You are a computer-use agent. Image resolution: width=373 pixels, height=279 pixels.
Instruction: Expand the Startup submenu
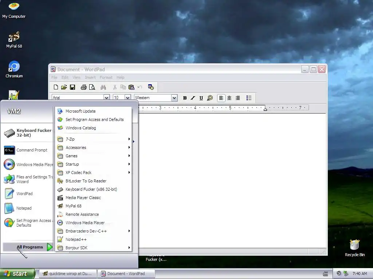point(93,164)
